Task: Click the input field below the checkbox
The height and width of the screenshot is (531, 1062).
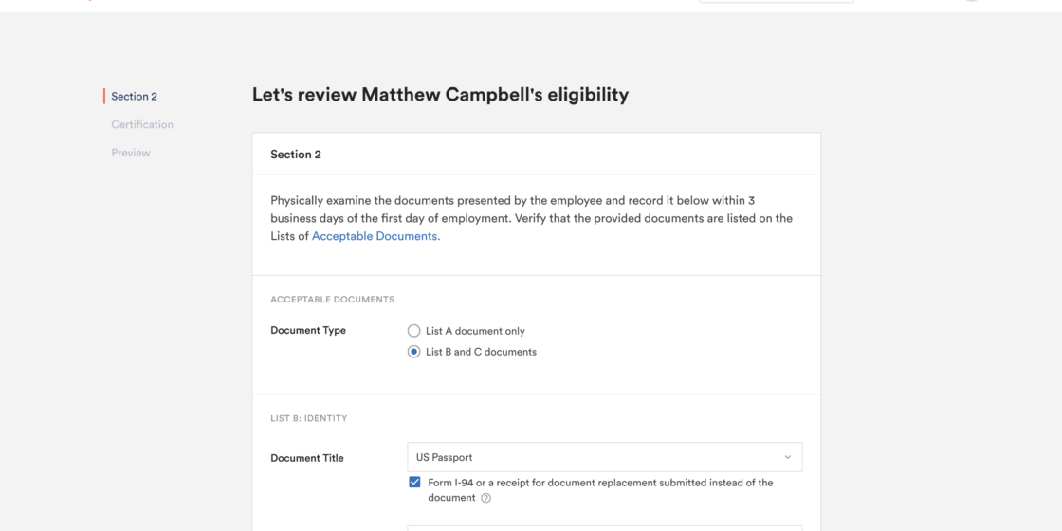Action: [x=605, y=528]
